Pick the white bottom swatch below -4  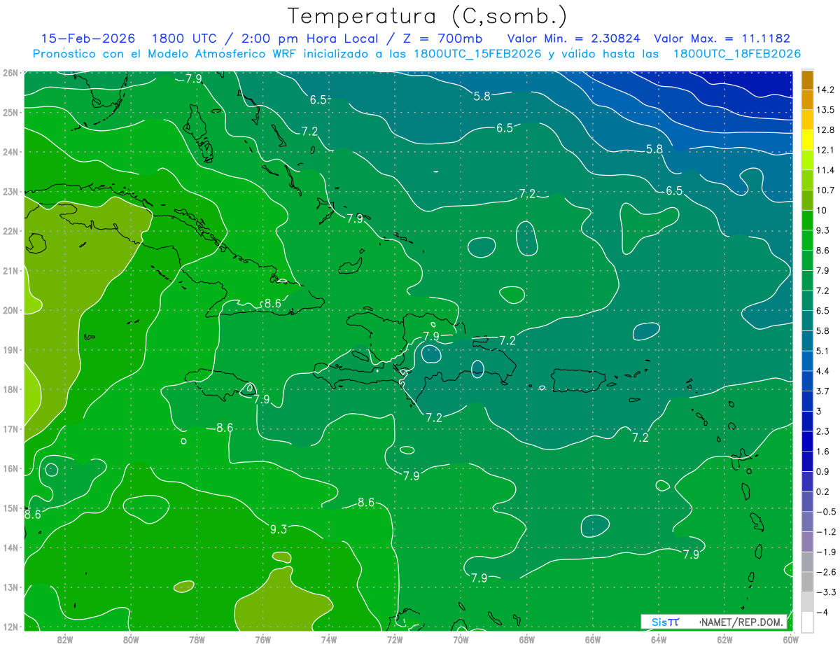(x=807, y=622)
